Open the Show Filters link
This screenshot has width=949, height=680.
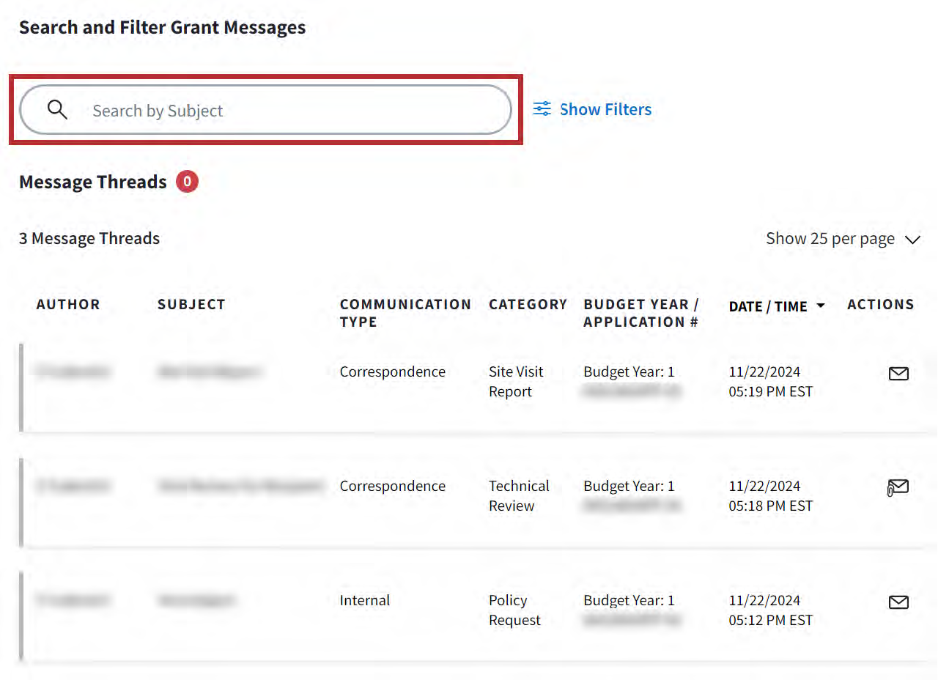[605, 109]
